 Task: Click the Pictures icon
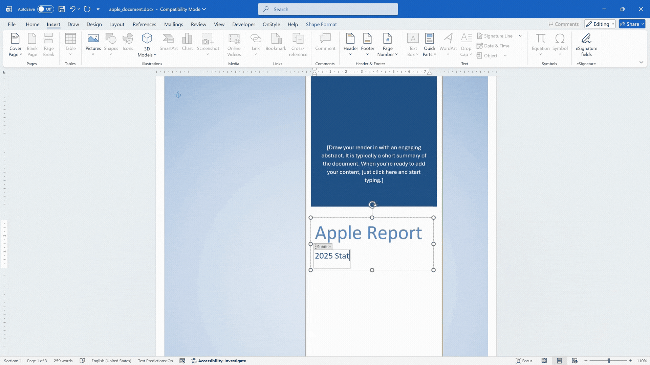(x=93, y=39)
